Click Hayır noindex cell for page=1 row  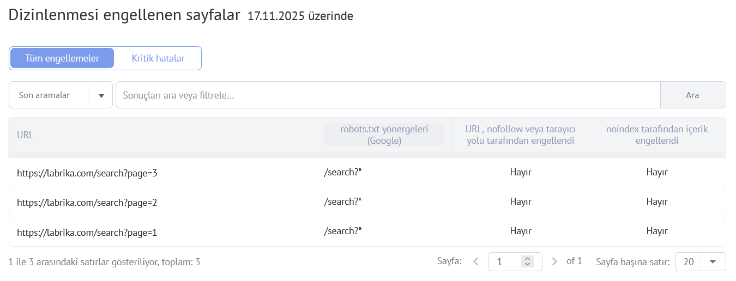[656, 231]
